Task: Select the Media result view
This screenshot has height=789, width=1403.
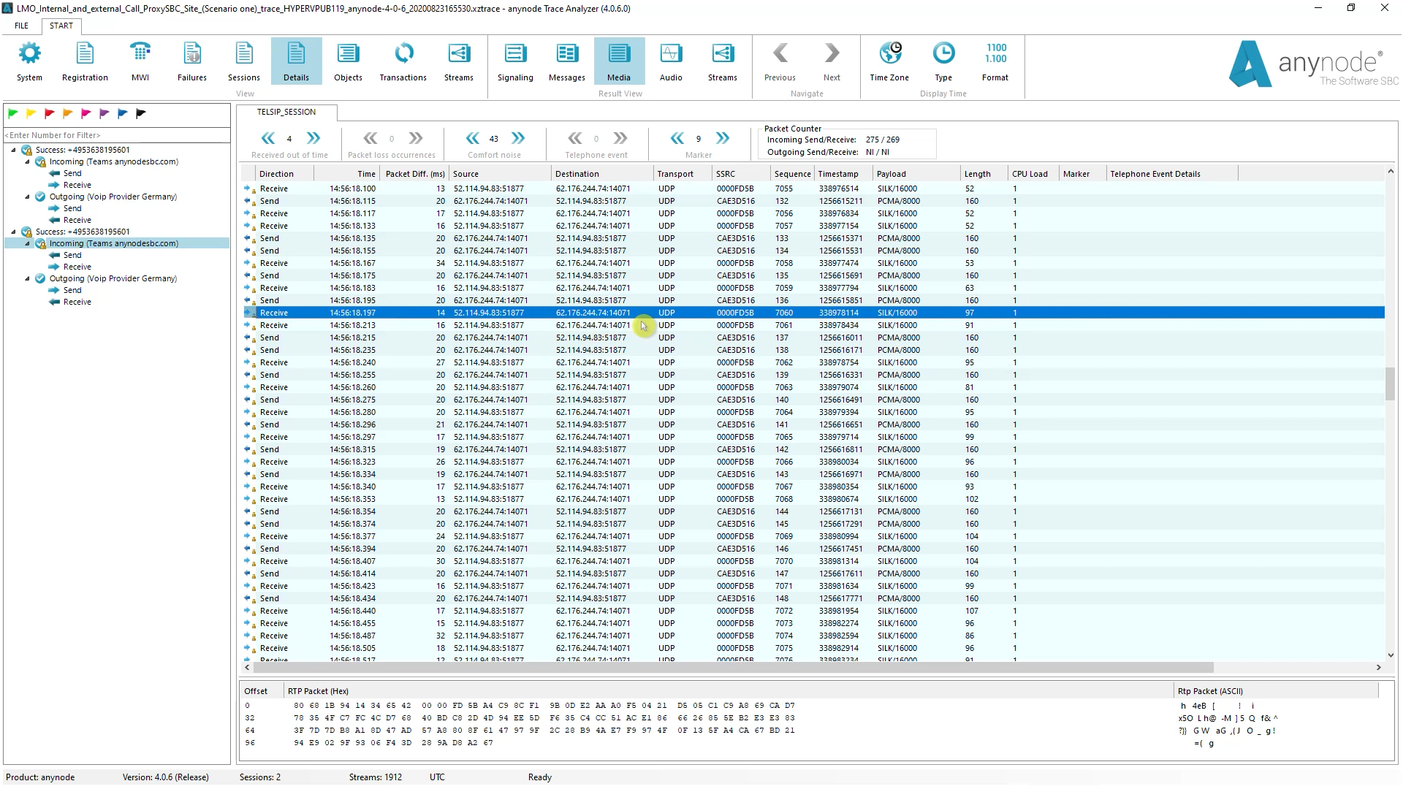Action: coord(619,61)
